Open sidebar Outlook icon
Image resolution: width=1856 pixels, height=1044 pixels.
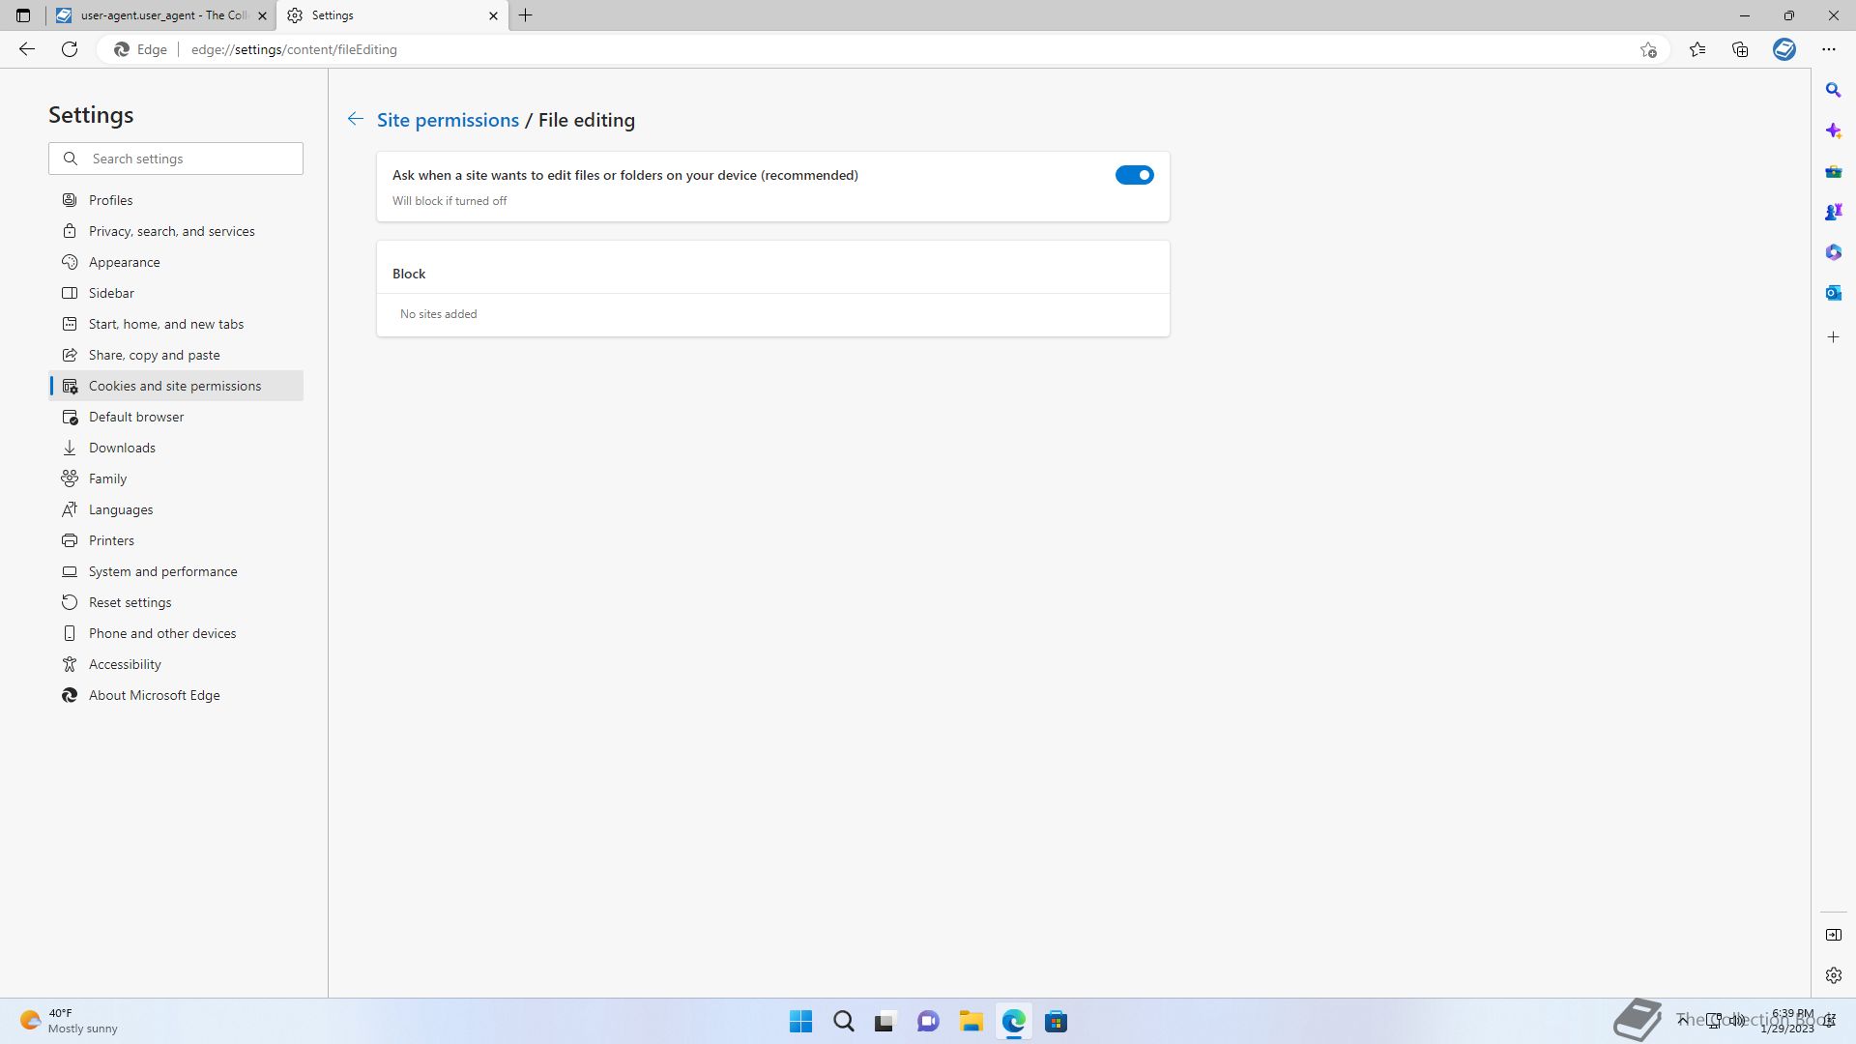point(1833,293)
